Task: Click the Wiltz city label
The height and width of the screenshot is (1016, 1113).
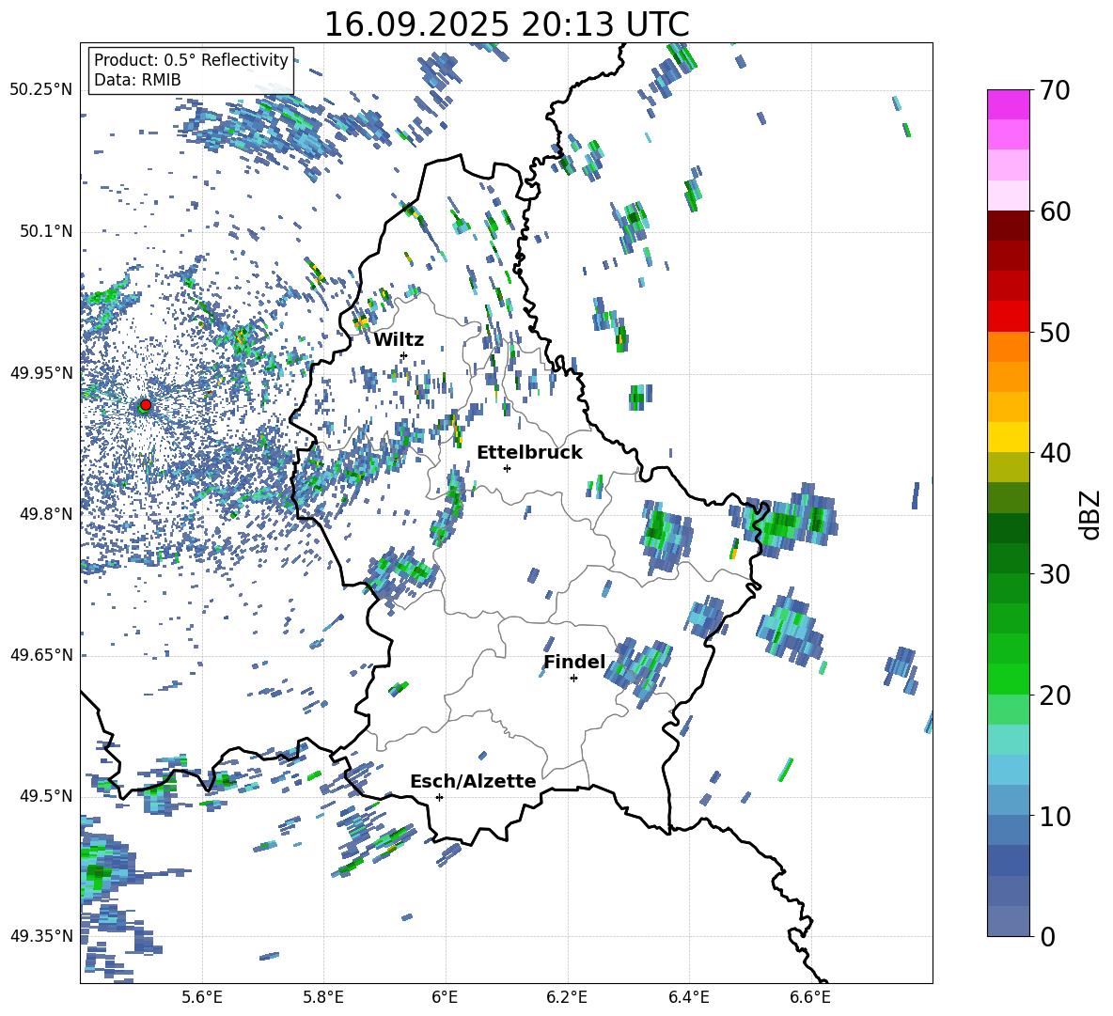Action: [399, 340]
